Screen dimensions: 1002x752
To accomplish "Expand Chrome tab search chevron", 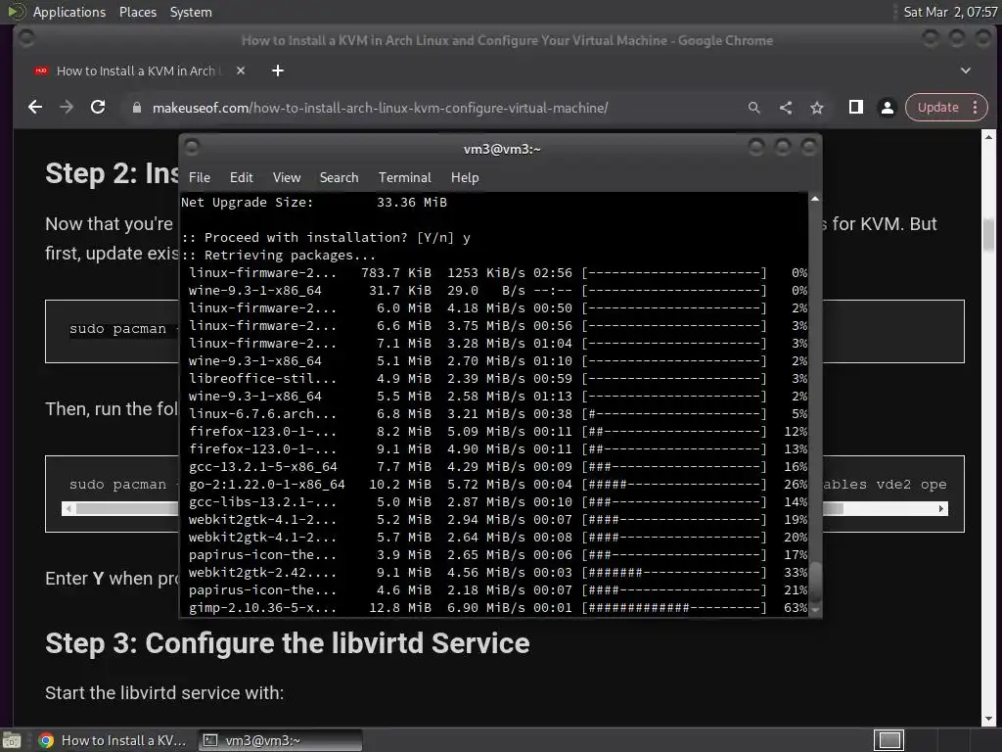I will (966, 70).
